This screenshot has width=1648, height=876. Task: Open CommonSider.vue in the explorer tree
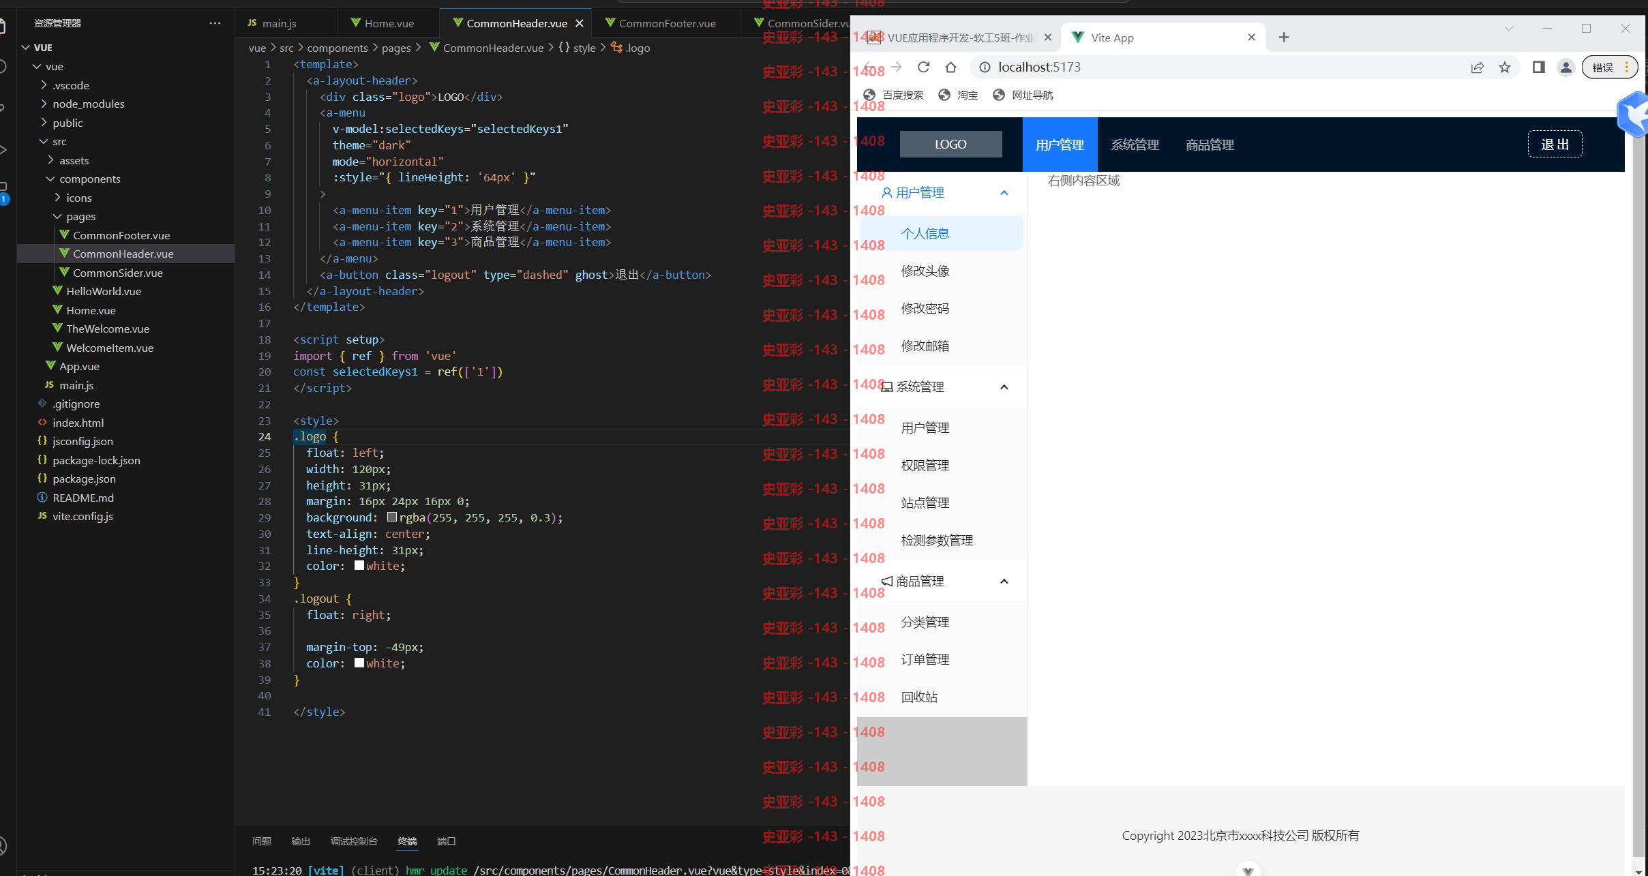coord(117,273)
